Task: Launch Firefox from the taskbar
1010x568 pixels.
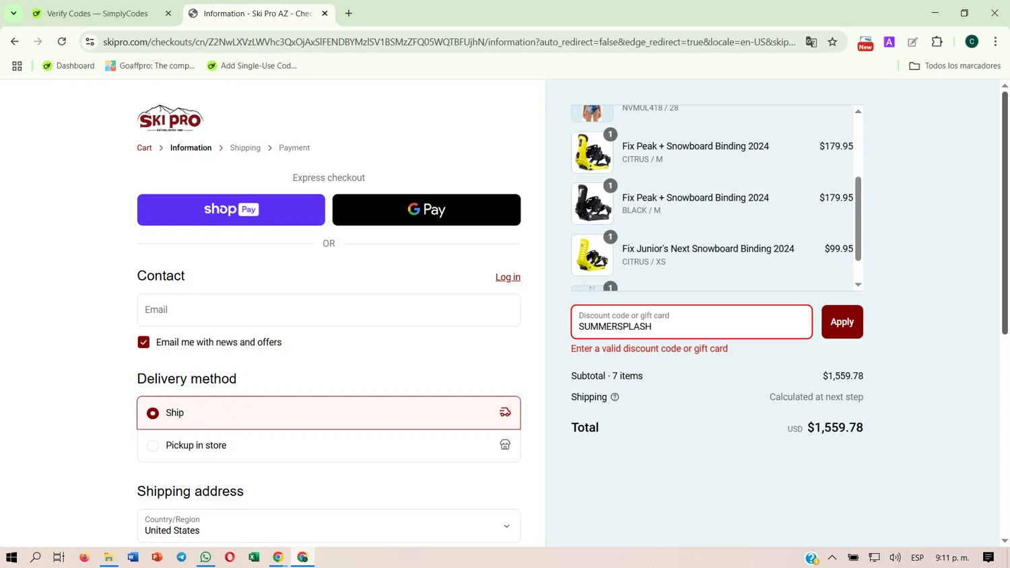Action: click(84, 557)
